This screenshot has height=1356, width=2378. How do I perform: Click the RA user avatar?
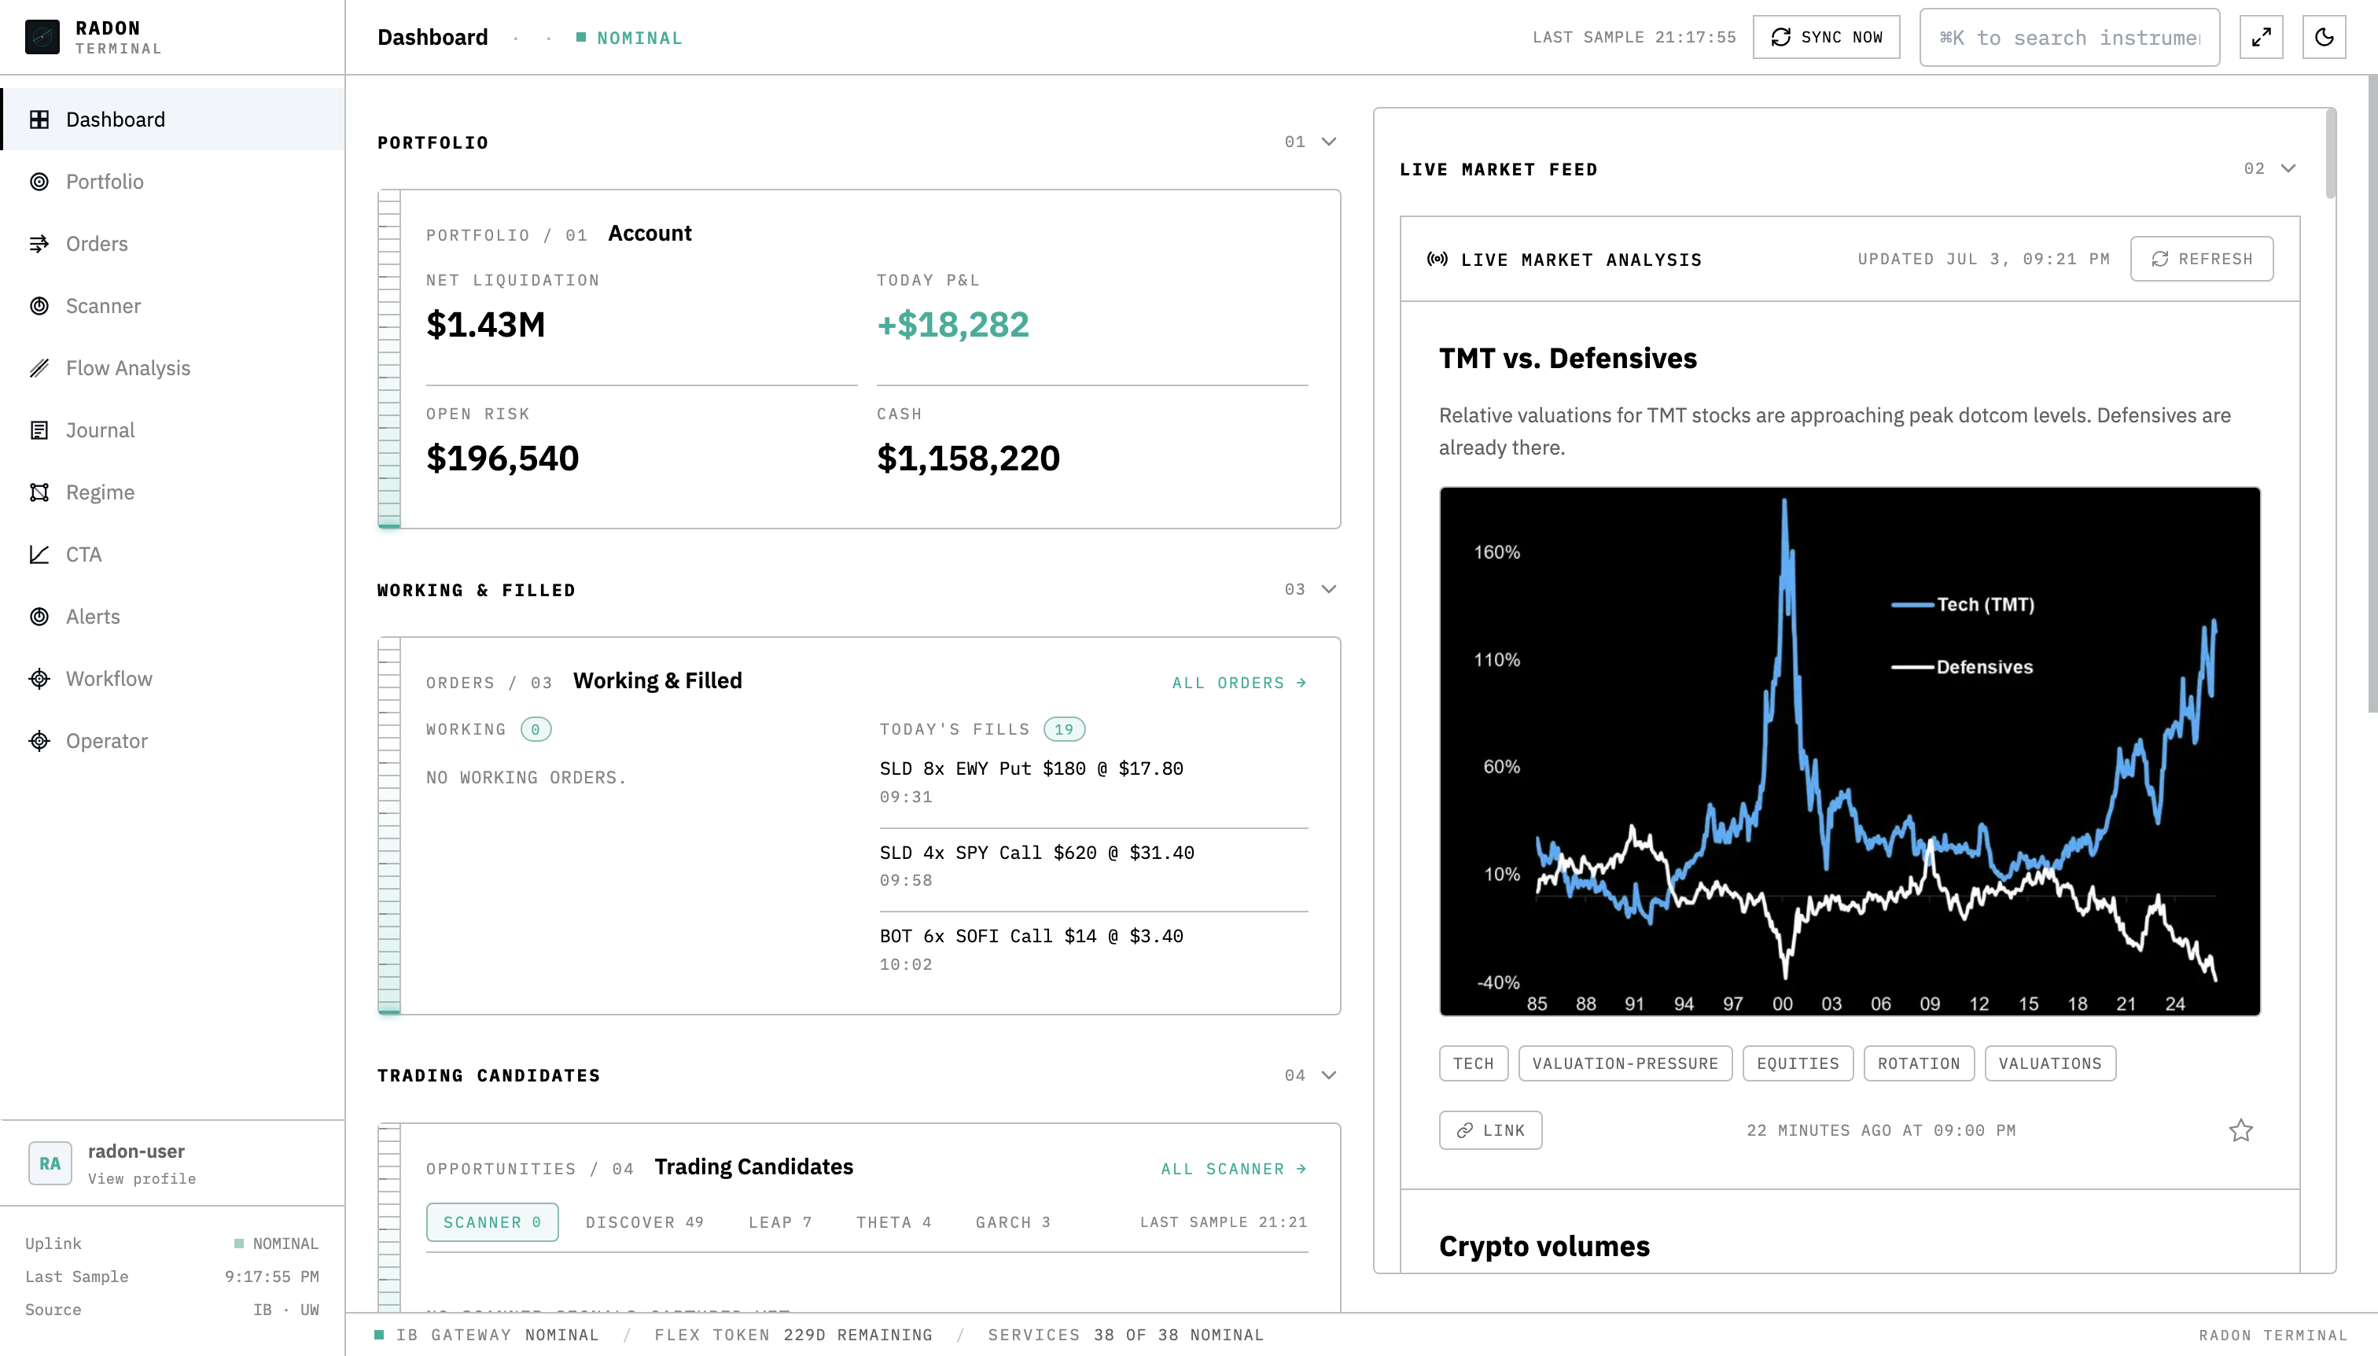tap(50, 1163)
